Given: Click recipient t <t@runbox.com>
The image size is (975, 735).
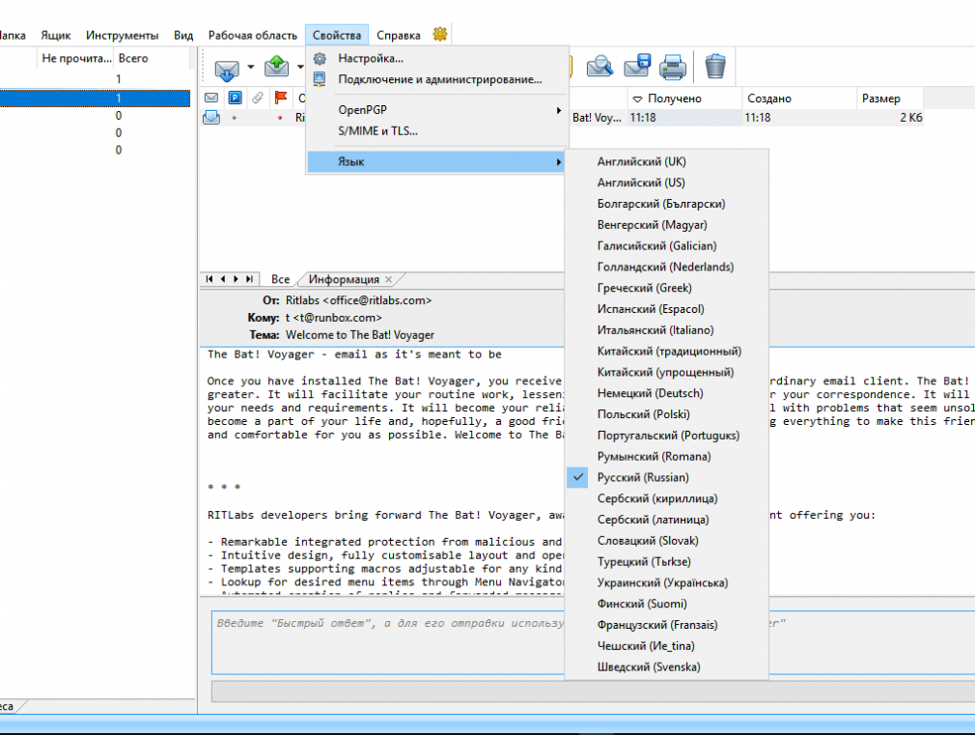Looking at the screenshot, I should (x=333, y=318).
